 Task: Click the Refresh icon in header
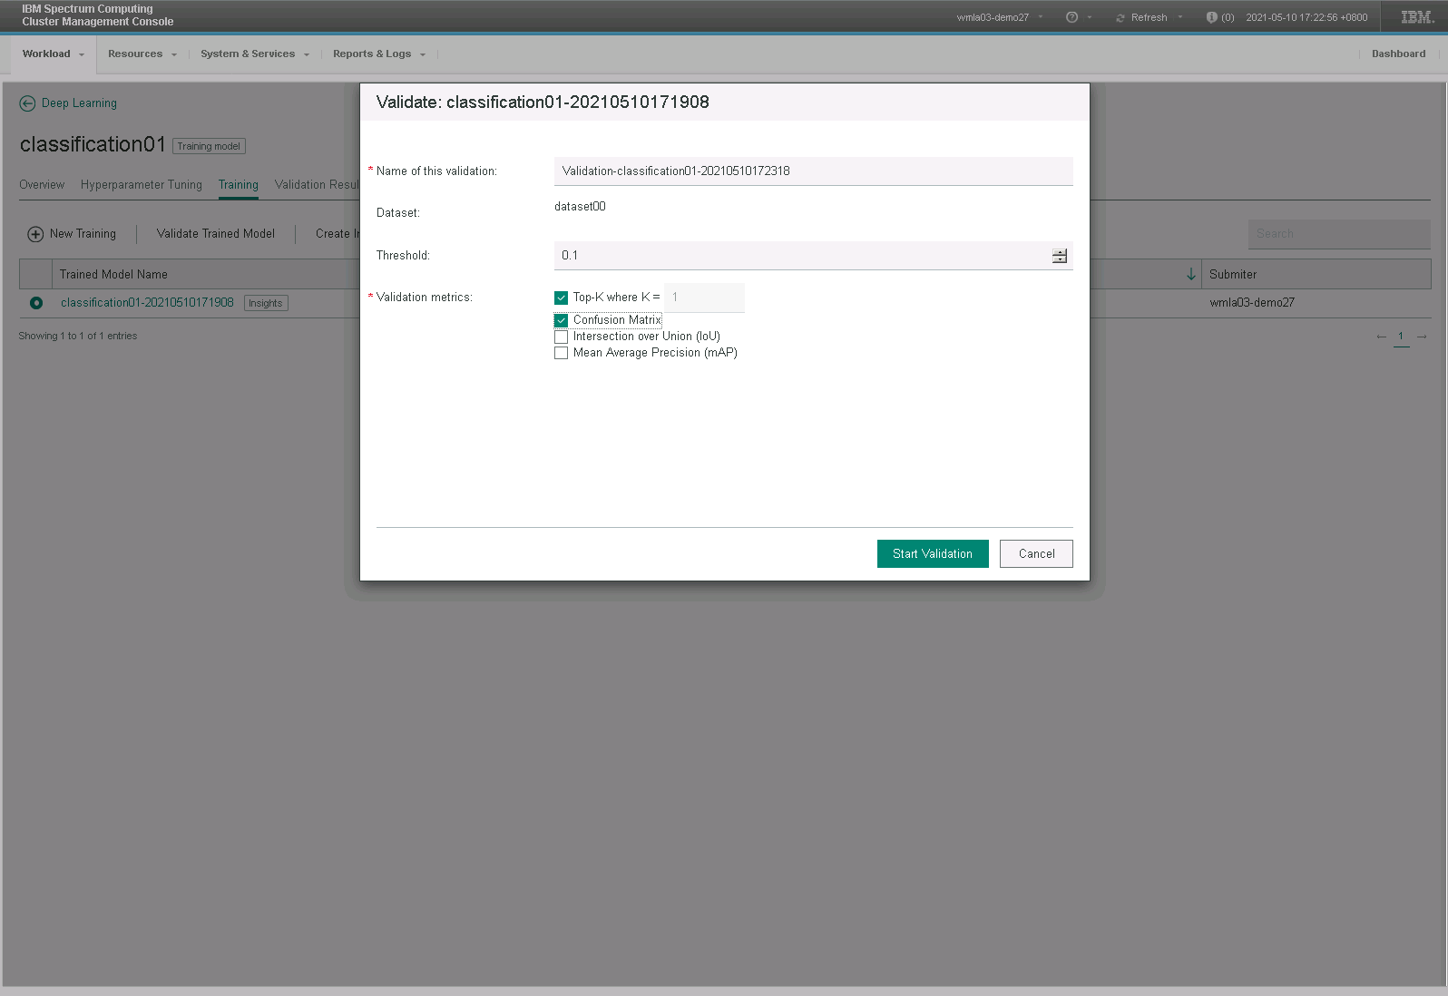coord(1120,18)
